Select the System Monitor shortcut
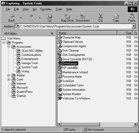Viewport: 139px width, 133px height. [69, 94]
